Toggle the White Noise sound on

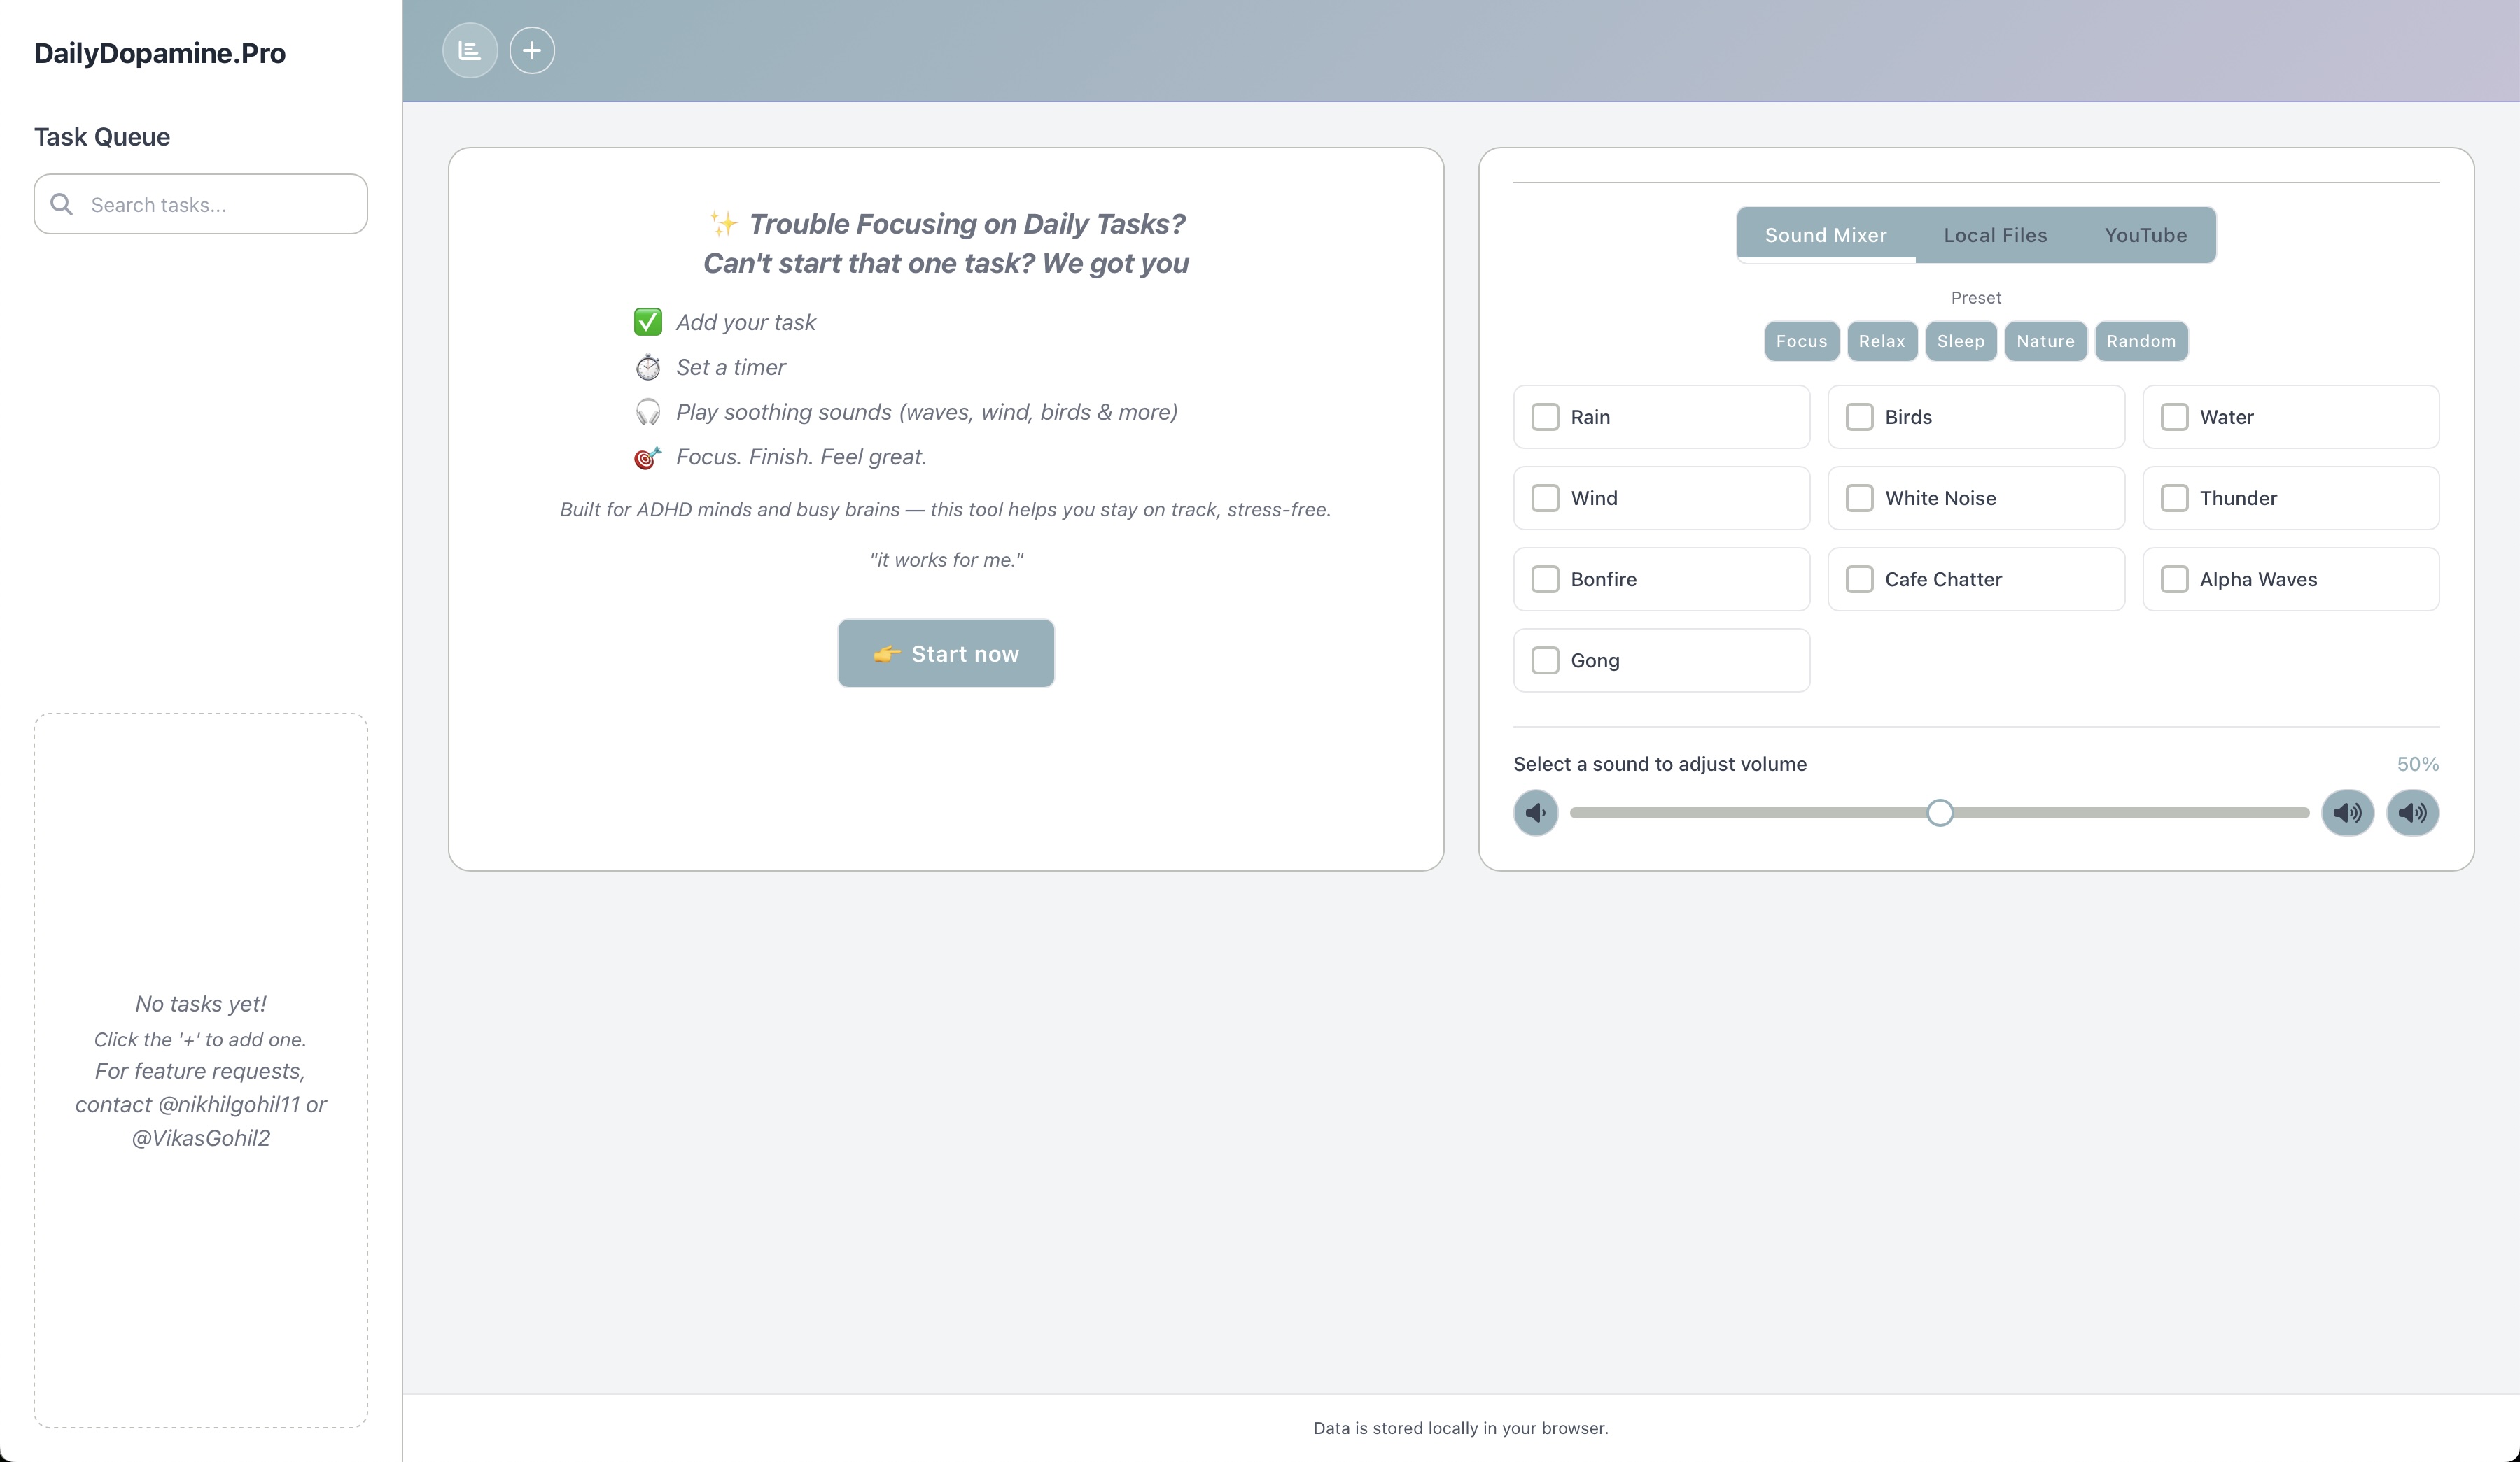1860,497
